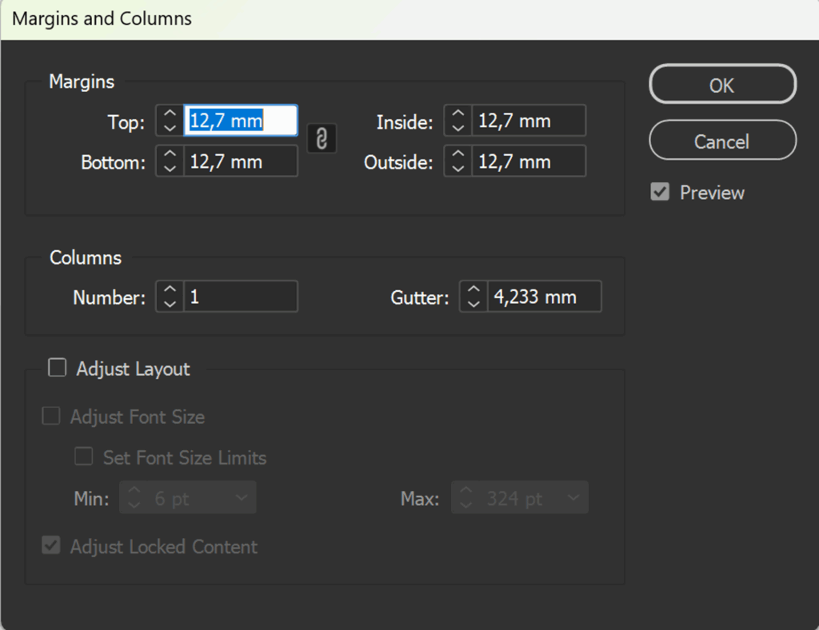Open the Max font size dropdown

tap(573, 497)
